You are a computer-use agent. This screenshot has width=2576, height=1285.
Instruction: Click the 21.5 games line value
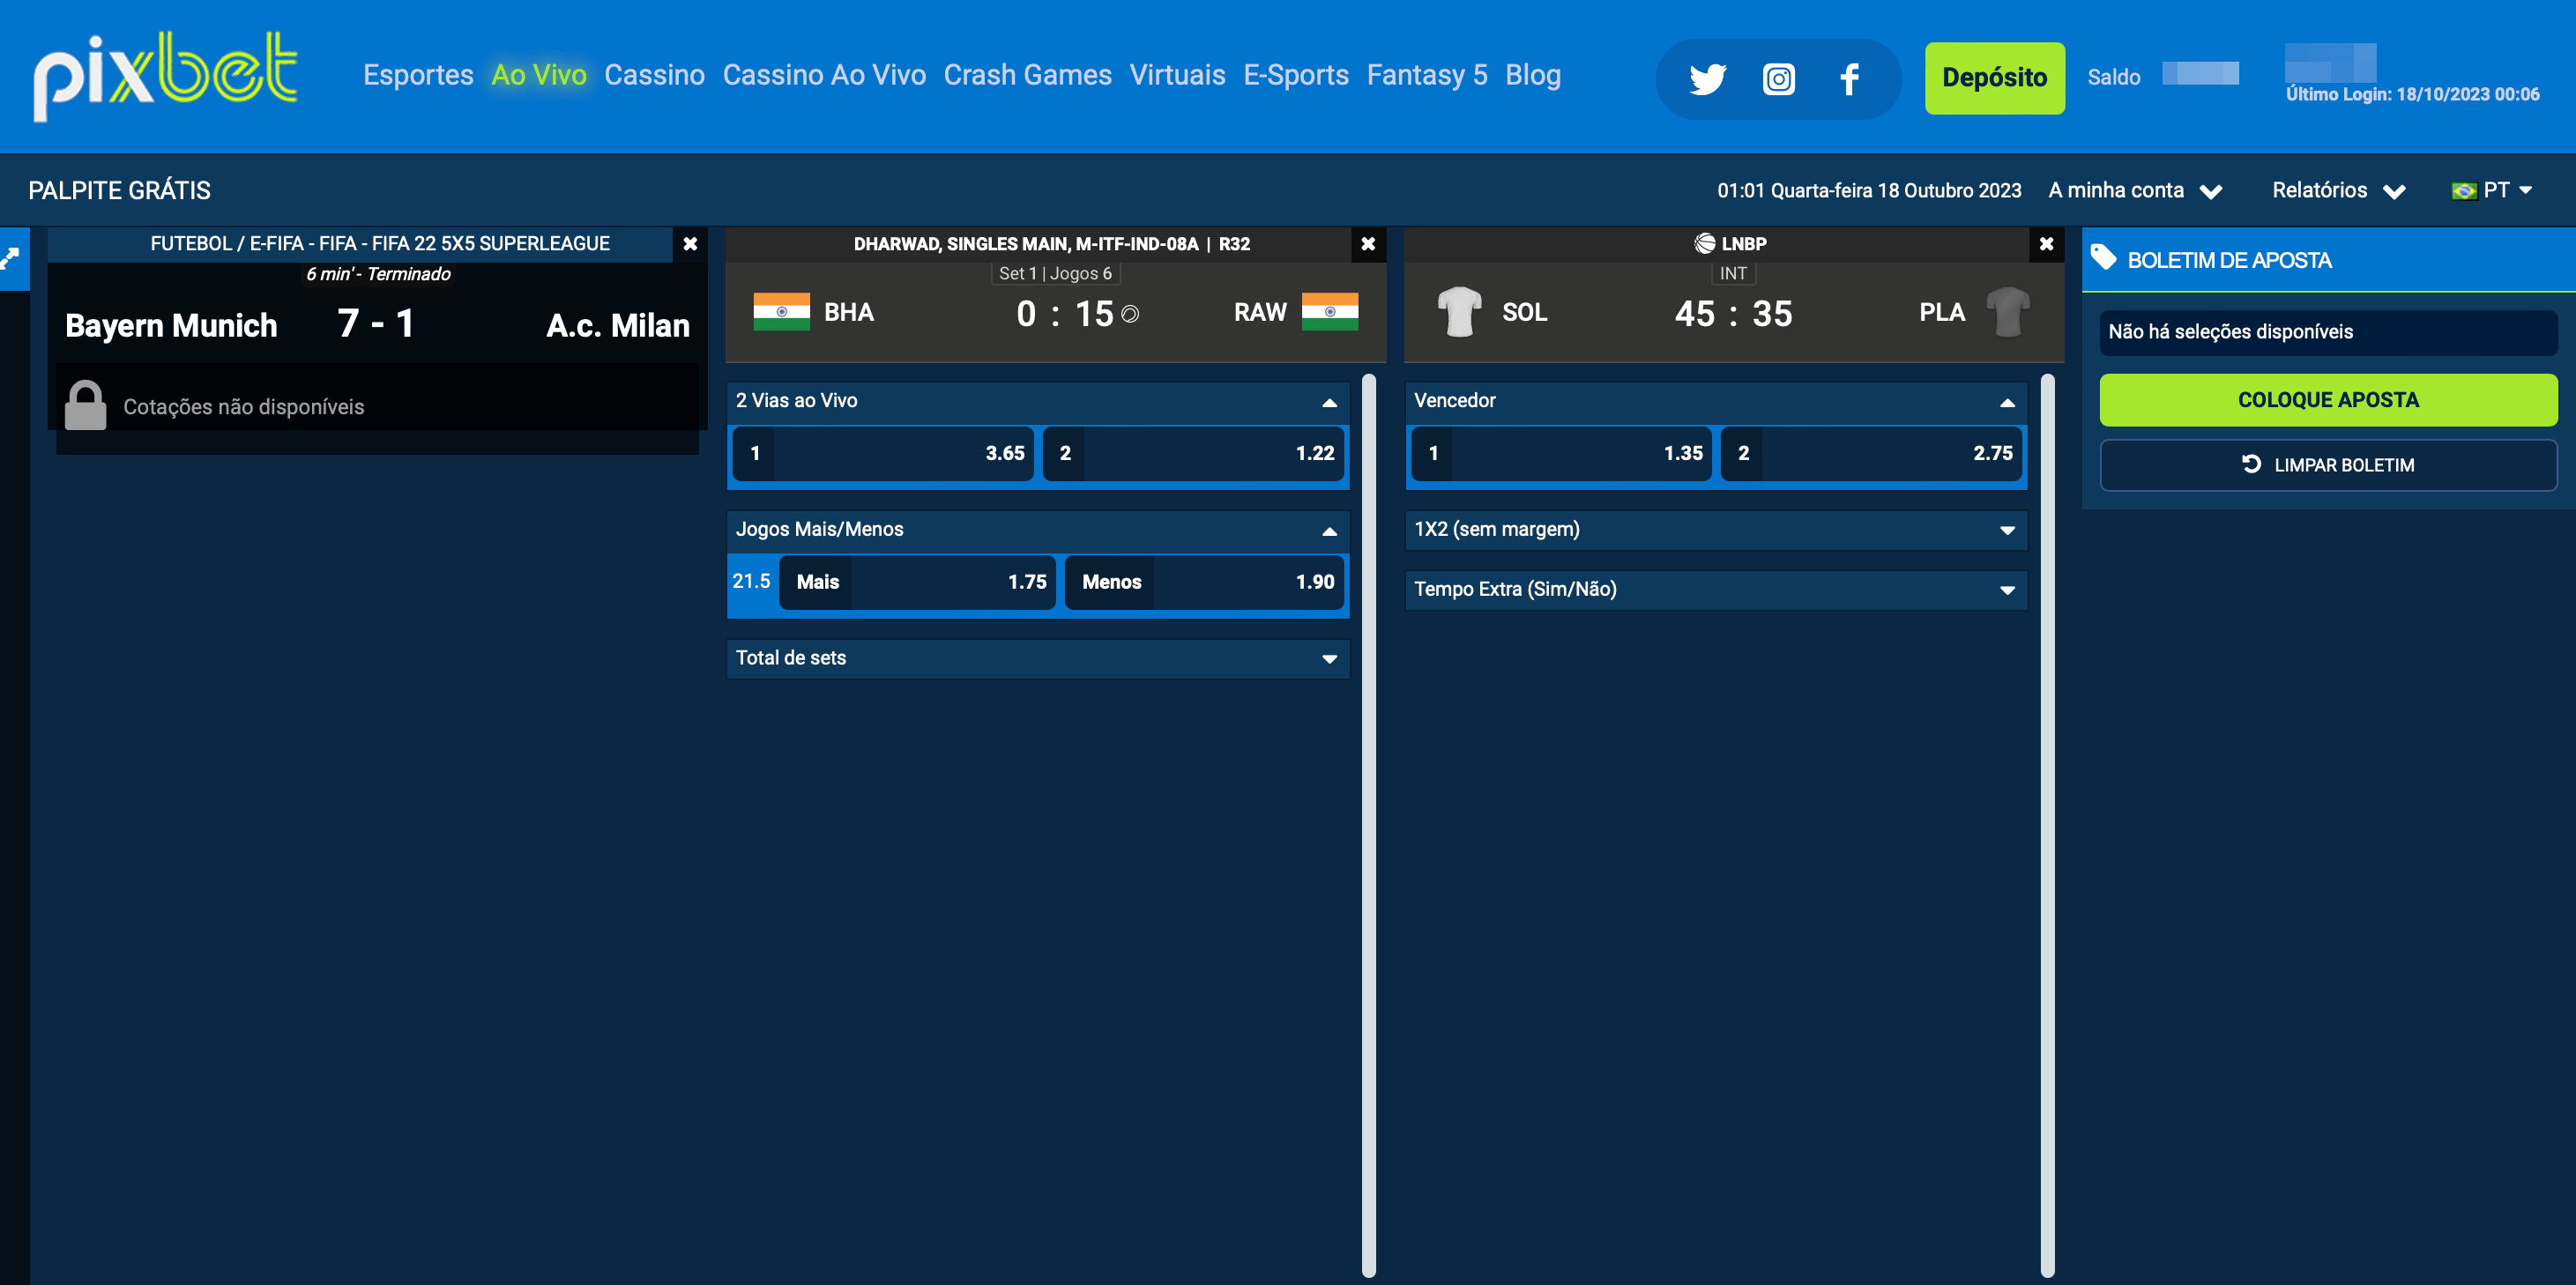[x=751, y=581]
